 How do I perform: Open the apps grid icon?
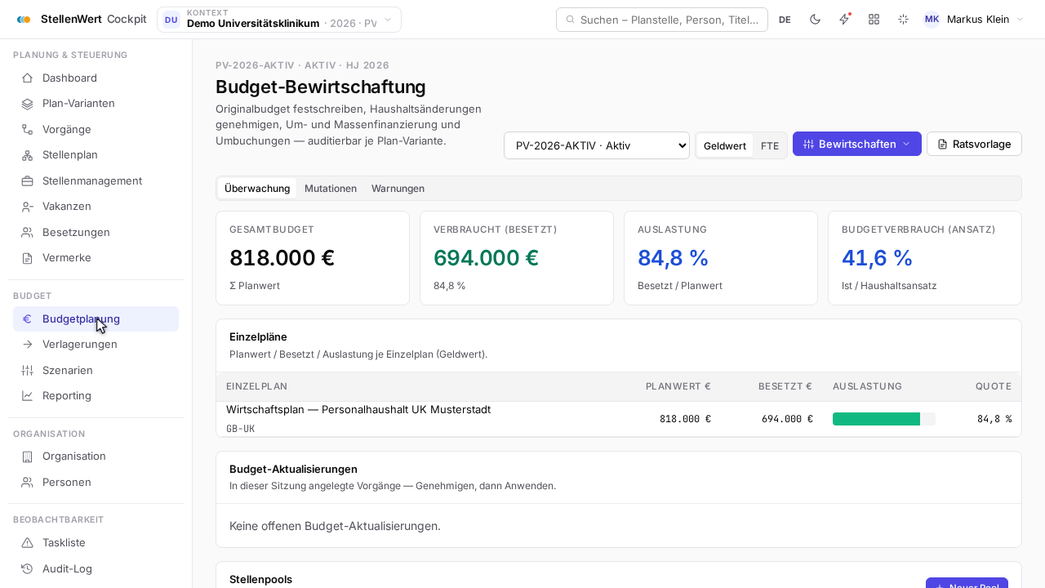(874, 20)
